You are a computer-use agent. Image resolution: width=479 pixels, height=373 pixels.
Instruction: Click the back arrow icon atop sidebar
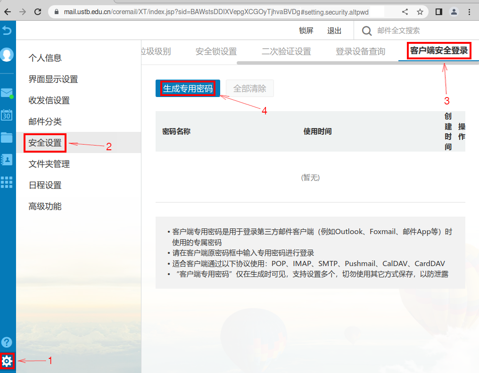pos(7,31)
